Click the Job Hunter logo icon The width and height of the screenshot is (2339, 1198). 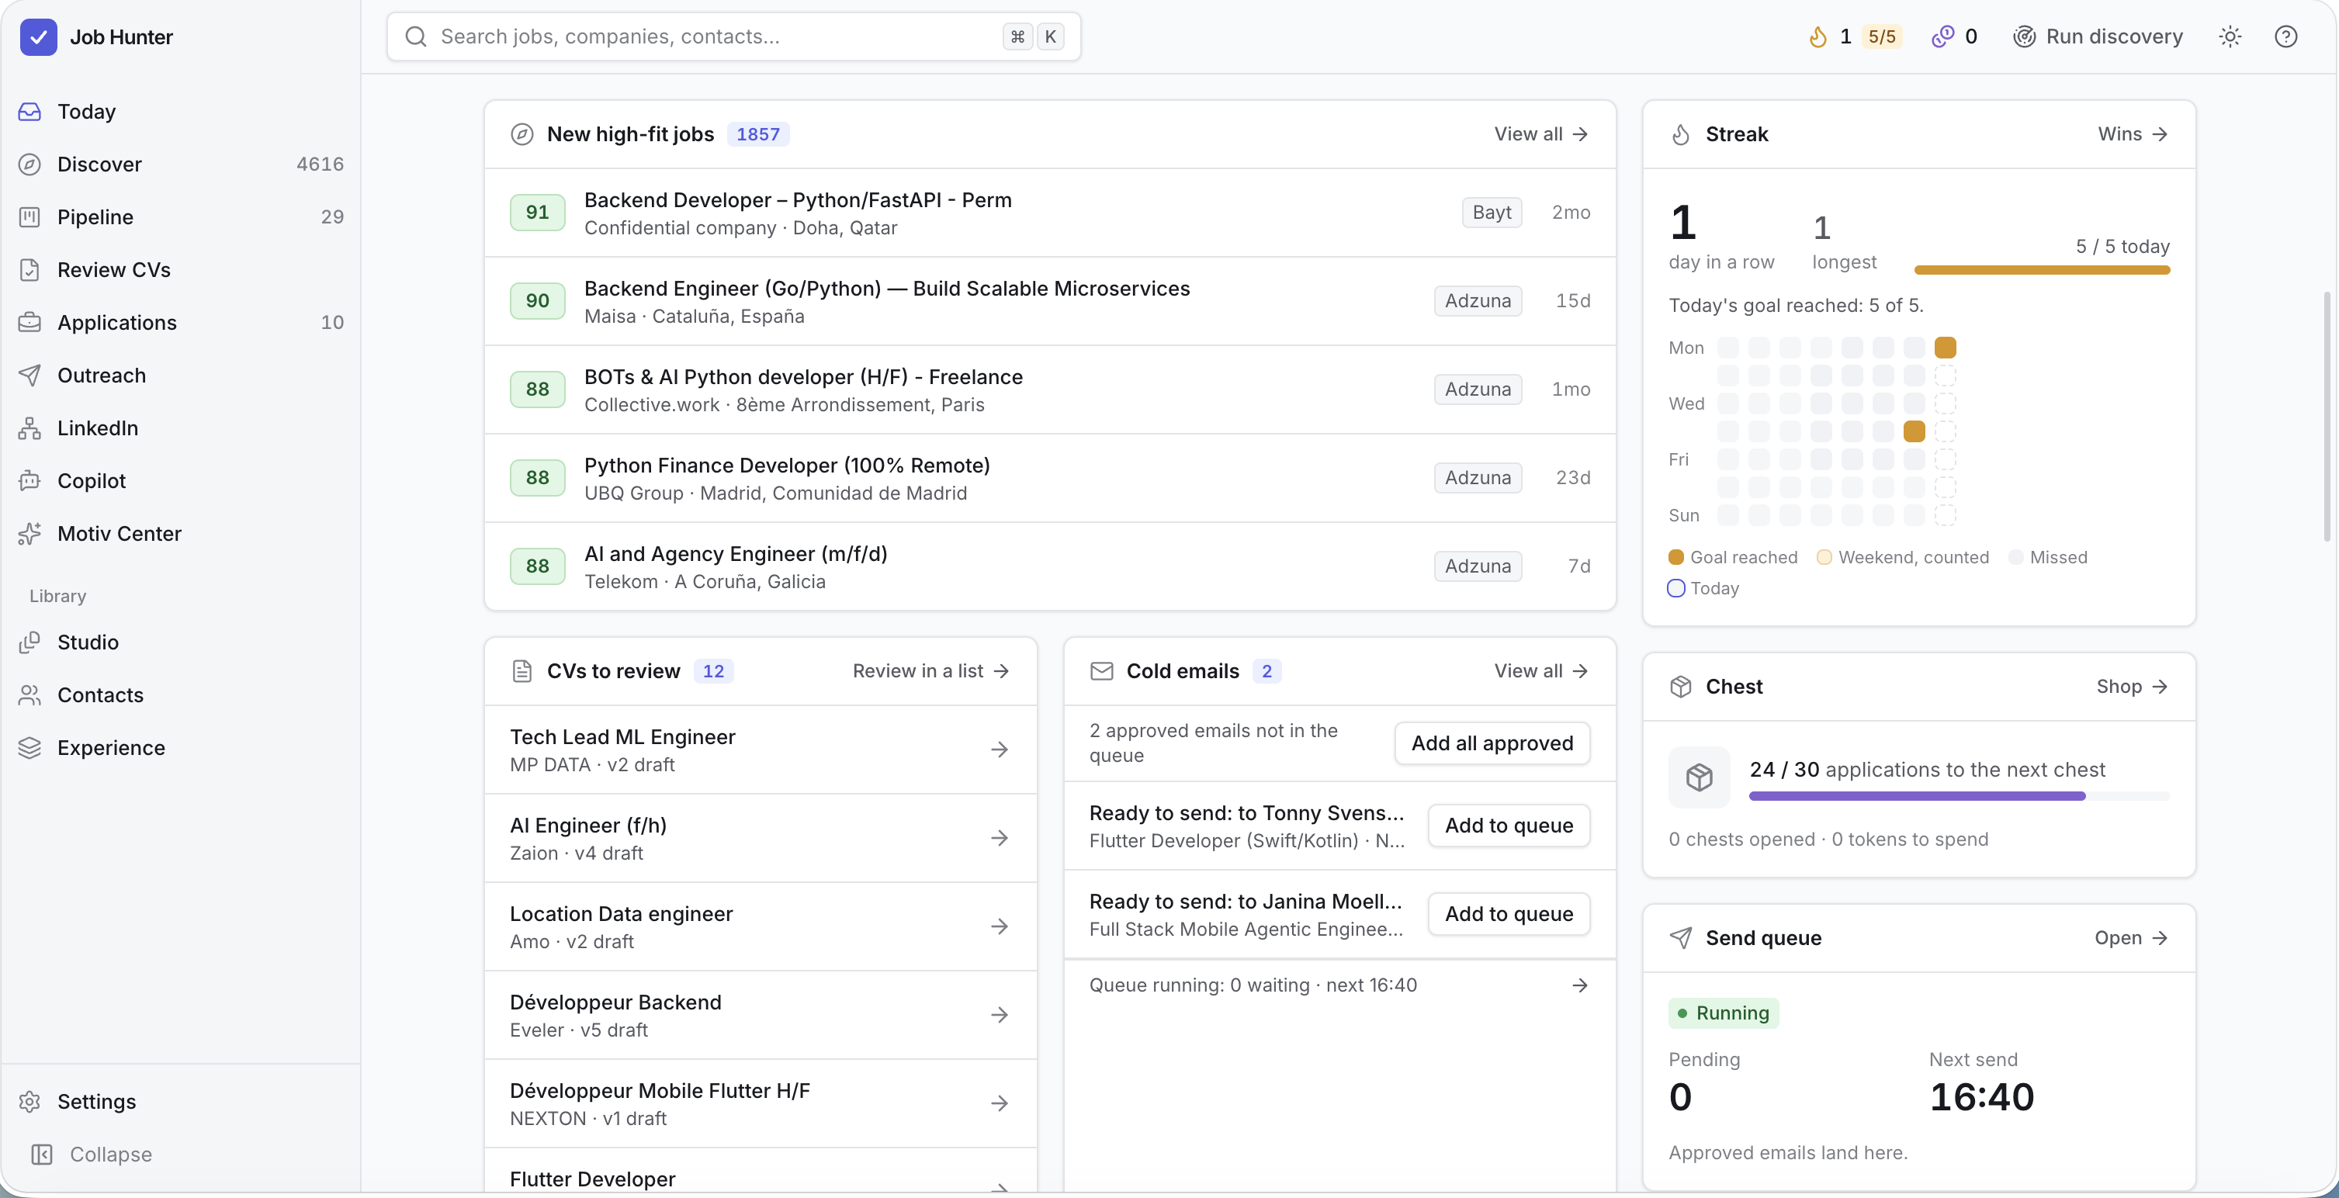pyautogui.click(x=38, y=37)
